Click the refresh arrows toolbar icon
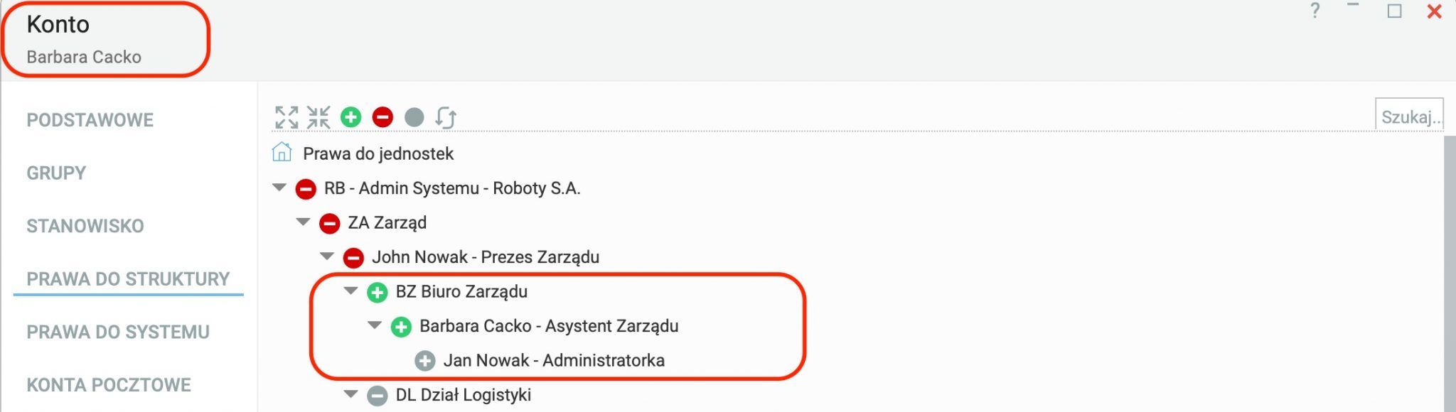 (x=446, y=117)
